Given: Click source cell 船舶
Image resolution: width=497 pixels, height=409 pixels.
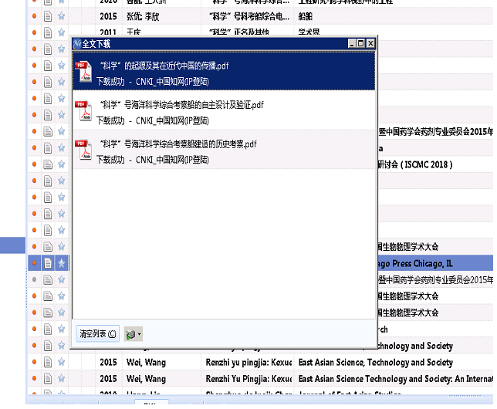Looking at the screenshot, I should tap(306, 16).
